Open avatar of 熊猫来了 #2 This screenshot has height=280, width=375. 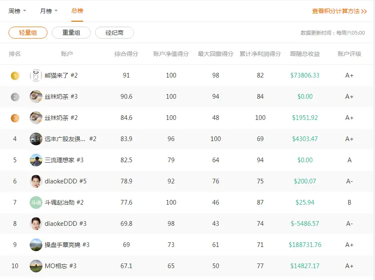pos(36,75)
